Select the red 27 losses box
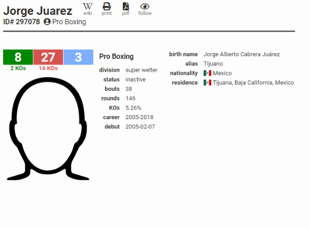 click(x=48, y=57)
